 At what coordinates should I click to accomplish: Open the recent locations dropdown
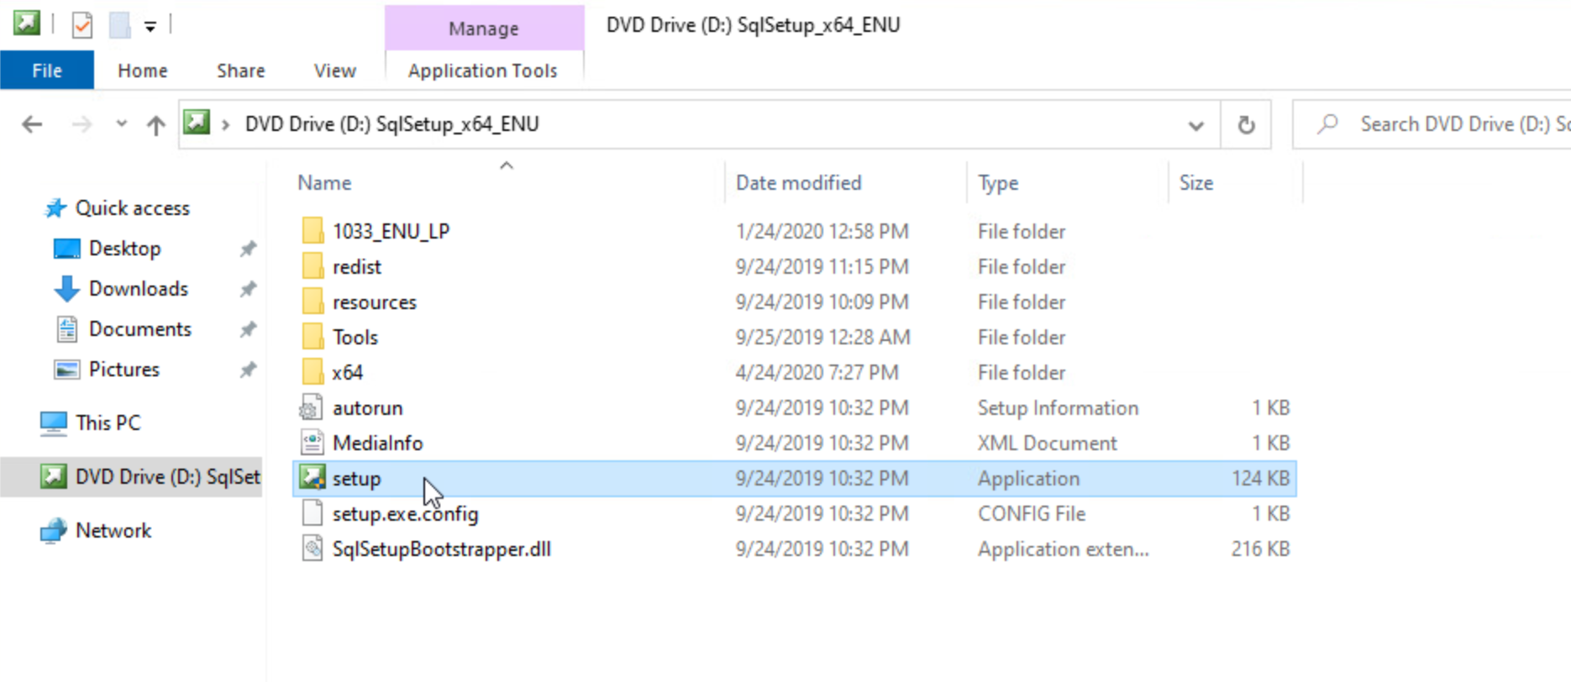122,123
